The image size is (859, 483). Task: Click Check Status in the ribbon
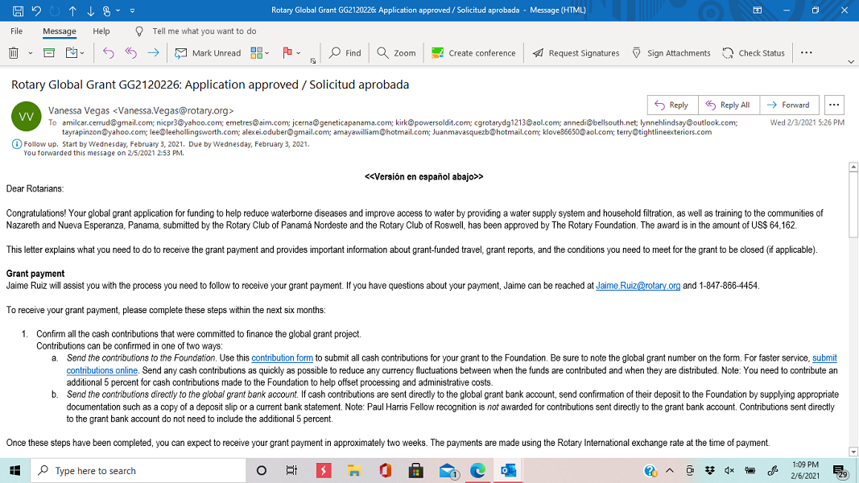tap(754, 53)
